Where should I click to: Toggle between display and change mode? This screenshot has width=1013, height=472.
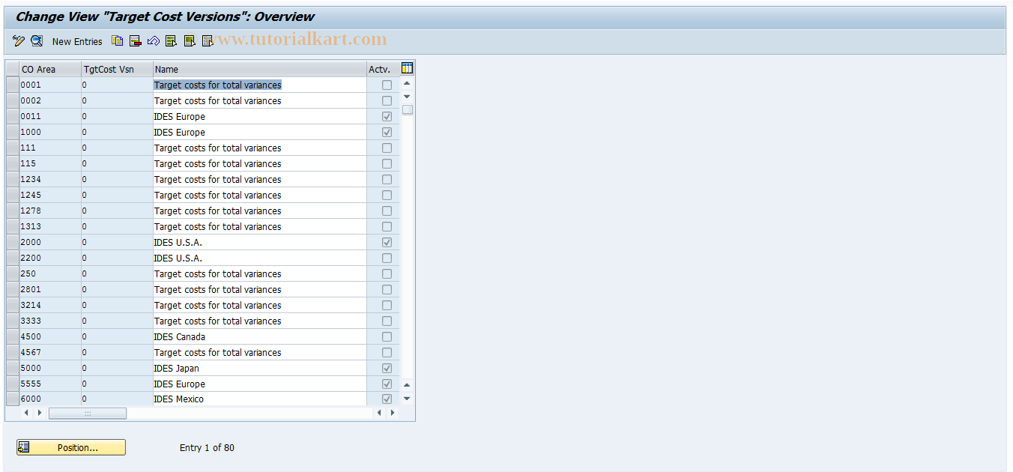[19, 41]
